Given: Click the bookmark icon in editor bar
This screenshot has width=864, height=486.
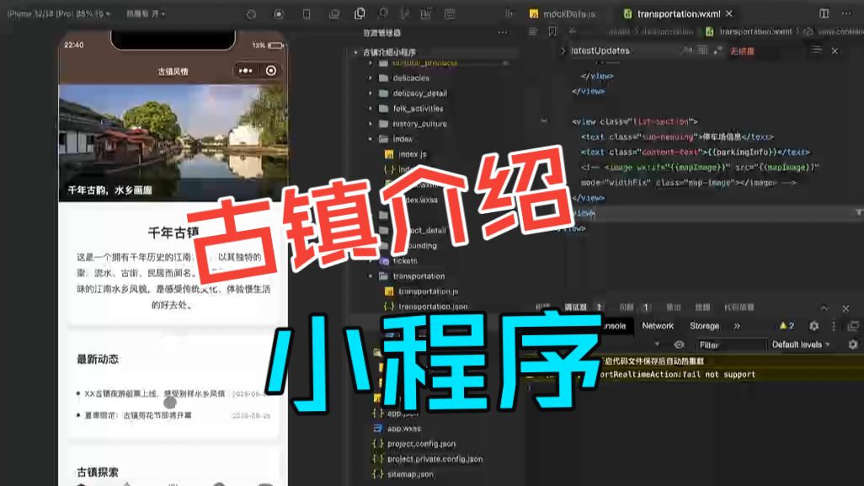Looking at the screenshot, I should (x=552, y=31).
